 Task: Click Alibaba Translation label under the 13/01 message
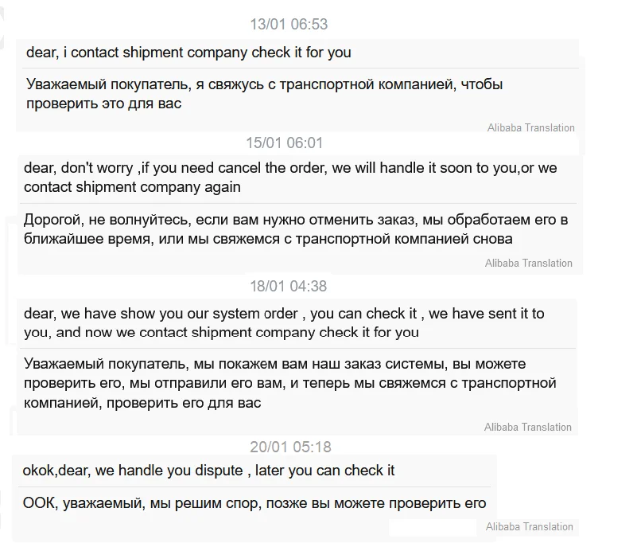[x=530, y=127]
